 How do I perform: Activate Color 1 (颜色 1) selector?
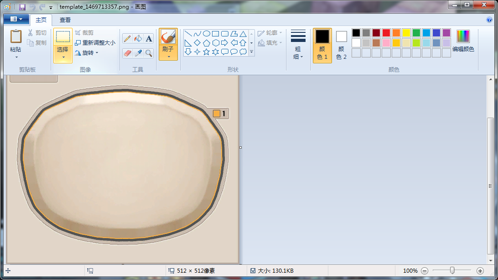click(322, 46)
